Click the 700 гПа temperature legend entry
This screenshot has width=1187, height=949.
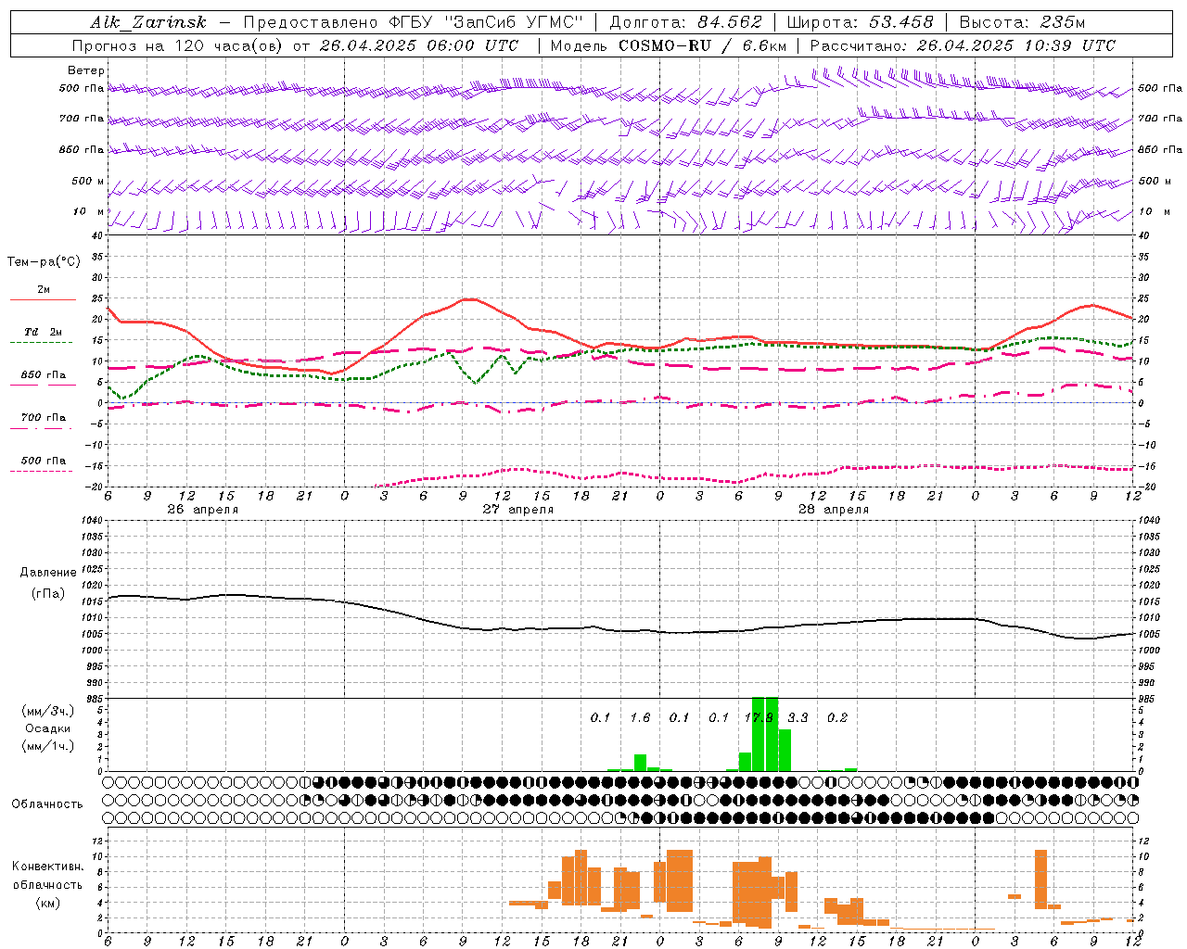[x=43, y=418]
